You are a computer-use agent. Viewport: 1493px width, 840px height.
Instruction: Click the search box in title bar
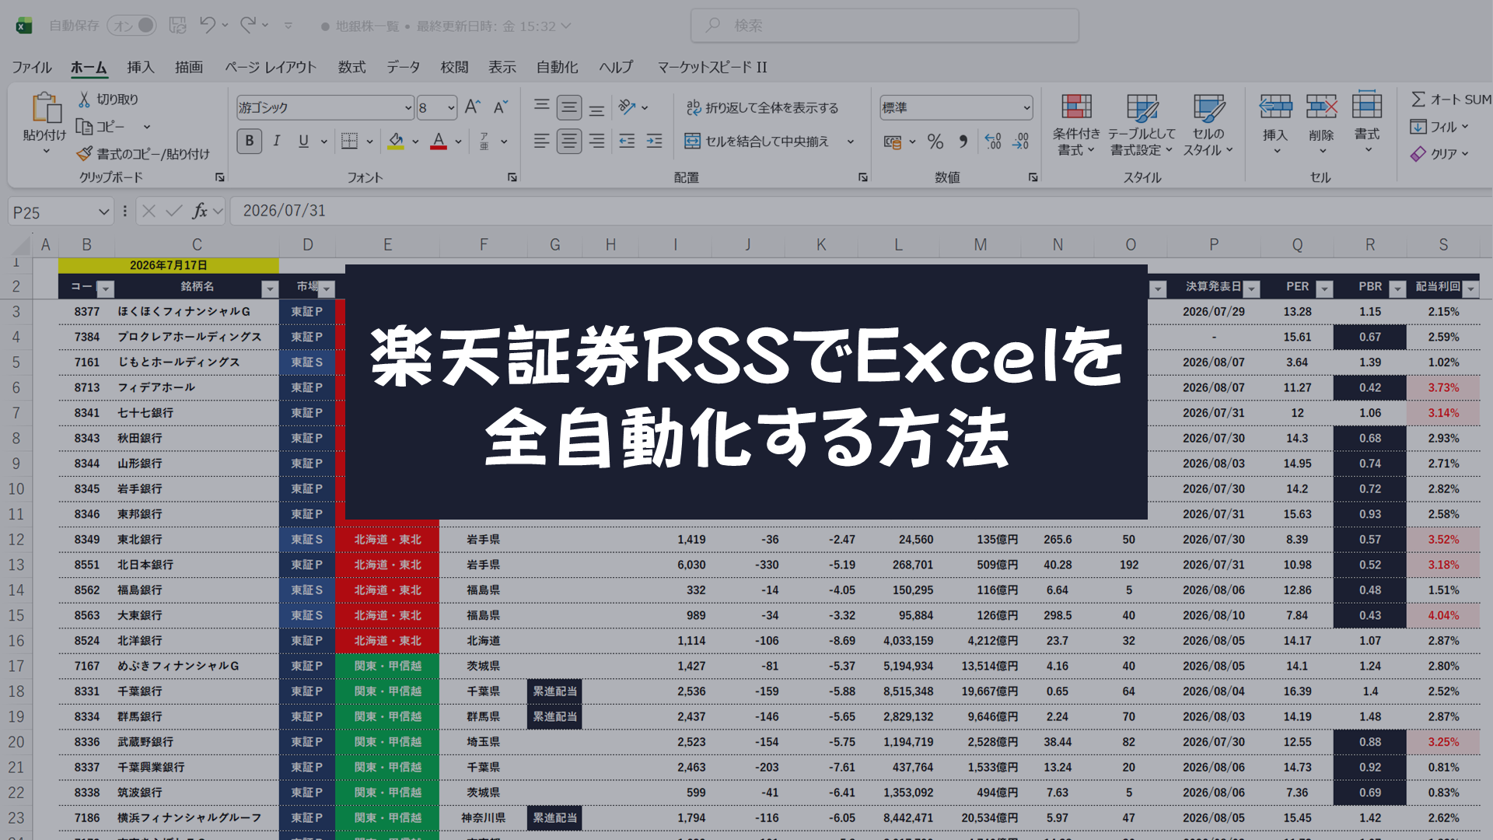(x=885, y=26)
